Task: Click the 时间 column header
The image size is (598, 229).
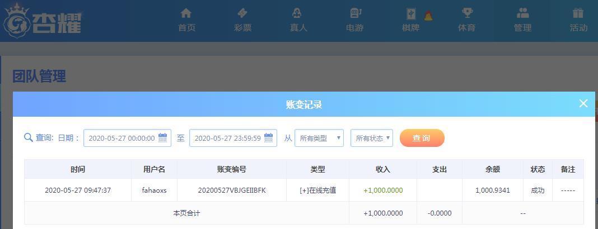Action: tap(78, 169)
